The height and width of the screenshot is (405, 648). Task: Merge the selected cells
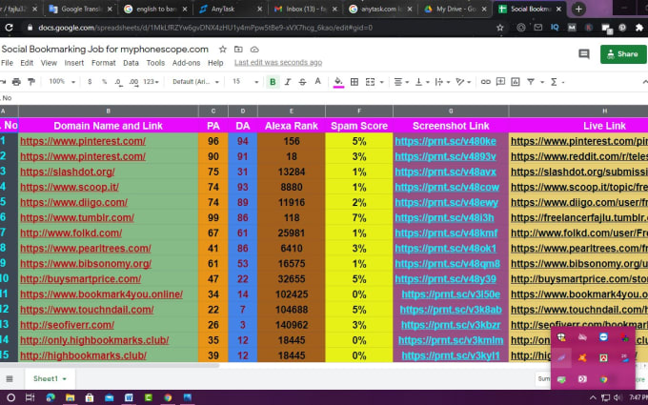click(x=370, y=82)
